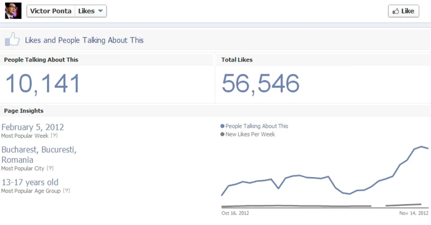
Task: Expand the Likes dropdown arrow
Action: click(x=100, y=11)
